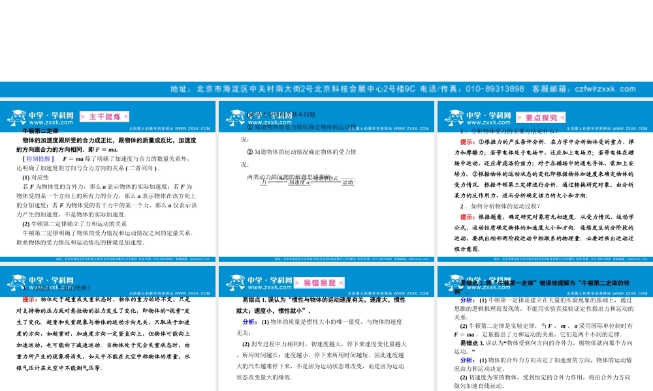Open the slide thumbnail about 超重或失重状态
The image size is (653, 391).
point(108,328)
